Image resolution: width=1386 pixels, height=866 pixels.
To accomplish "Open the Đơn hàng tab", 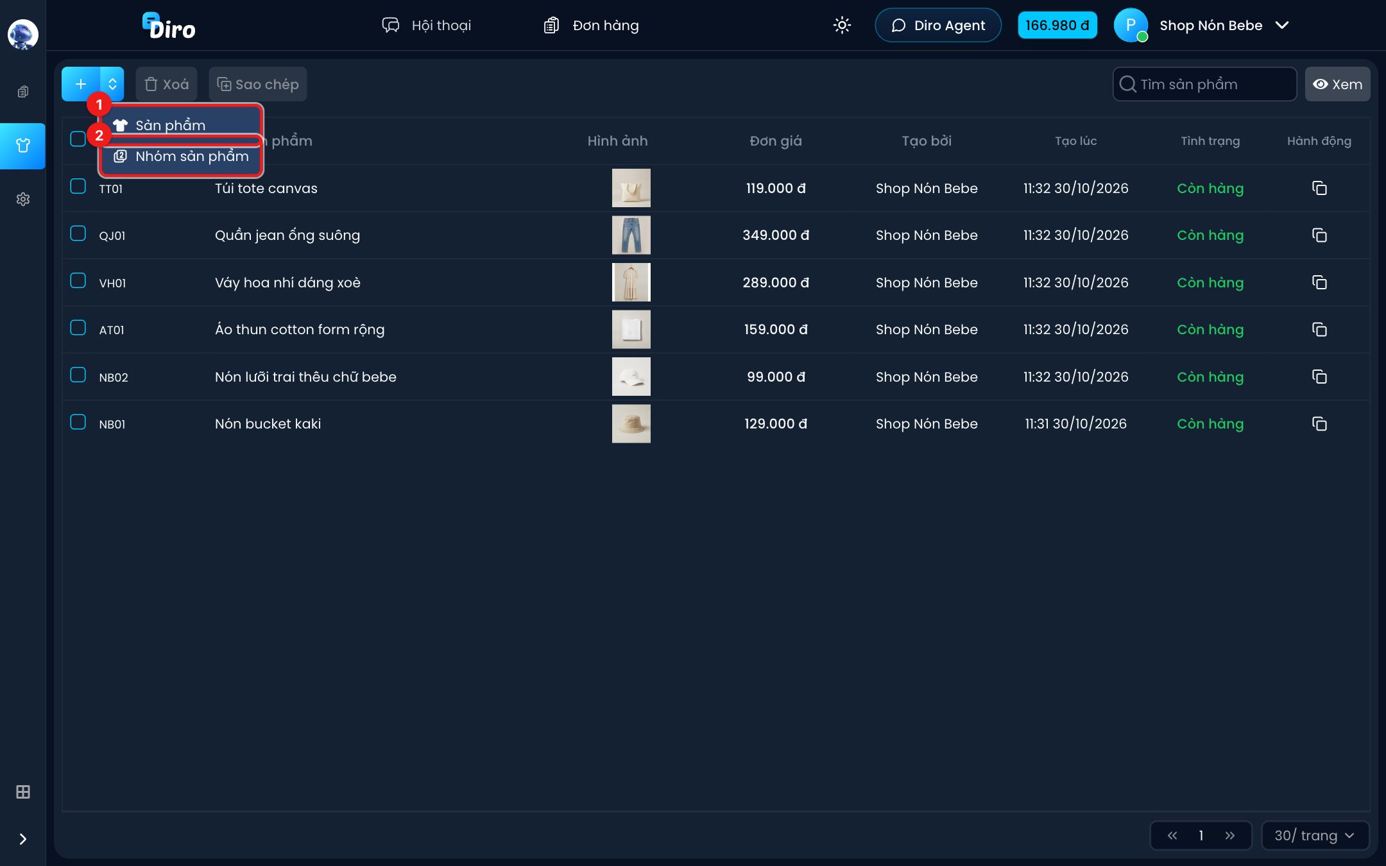I will tap(591, 25).
